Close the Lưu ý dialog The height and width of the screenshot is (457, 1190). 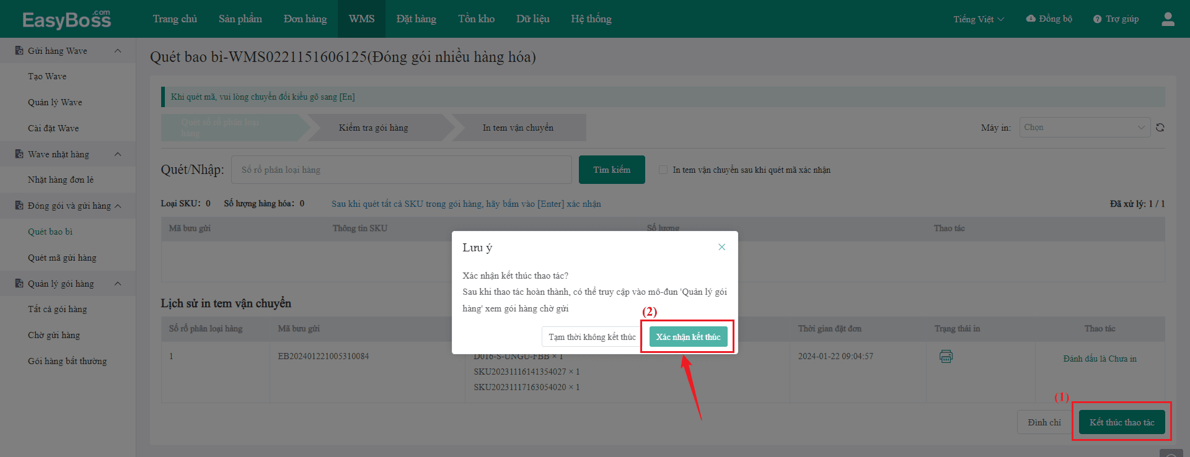721,247
